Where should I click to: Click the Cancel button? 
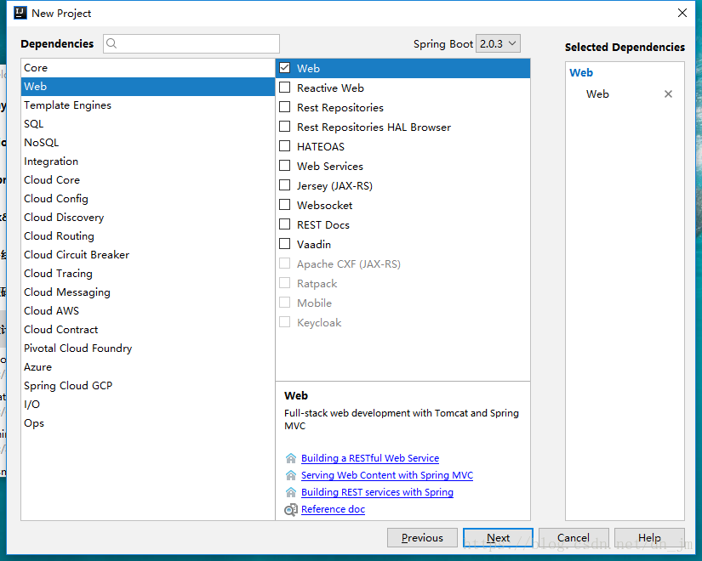pos(574,538)
